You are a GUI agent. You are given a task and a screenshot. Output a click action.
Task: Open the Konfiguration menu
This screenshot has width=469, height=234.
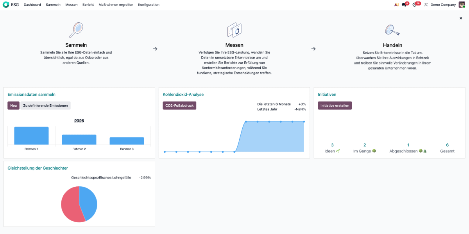149,5
